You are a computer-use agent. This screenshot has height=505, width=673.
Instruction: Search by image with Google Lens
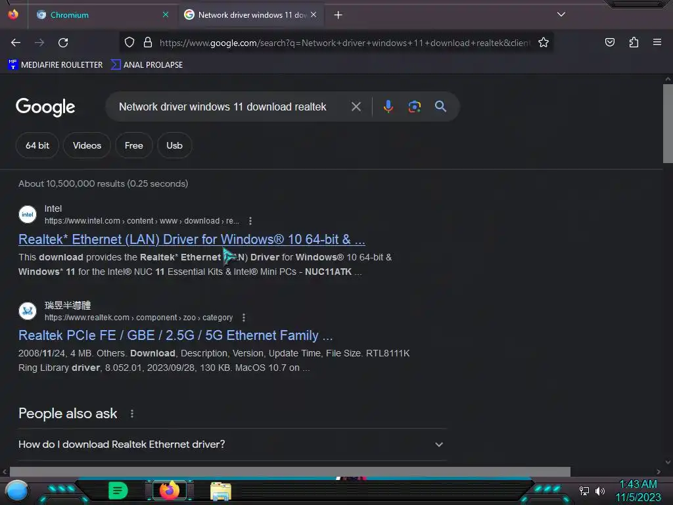pos(414,107)
